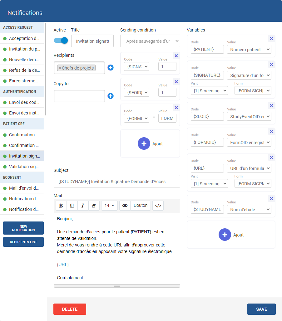This screenshot has height=321, width=282.
Task: Insert a link using the chain icon
Action: click(125, 206)
